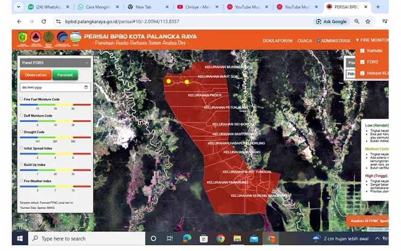Toggle the Hotspot layer checkbox
Image resolution: width=401 pixels, height=251 pixels.
click(363, 73)
